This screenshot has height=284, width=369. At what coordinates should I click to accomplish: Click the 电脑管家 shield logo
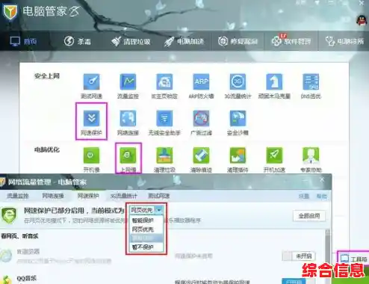(10, 11)
